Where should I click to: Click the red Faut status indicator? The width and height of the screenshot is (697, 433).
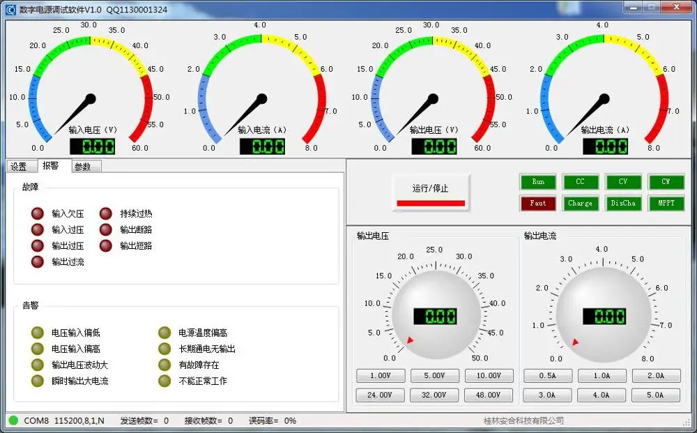(538, 203)
